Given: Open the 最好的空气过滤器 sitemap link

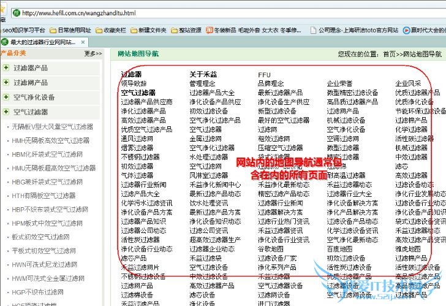Looking at the screenshot, I should pos(284,120).
